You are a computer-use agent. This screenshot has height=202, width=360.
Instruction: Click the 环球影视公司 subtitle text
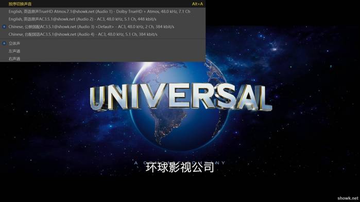[x=180, y=167]
